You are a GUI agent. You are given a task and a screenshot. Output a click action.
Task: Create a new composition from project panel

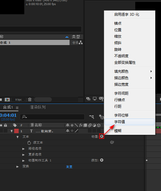click(x=7, y=100)
